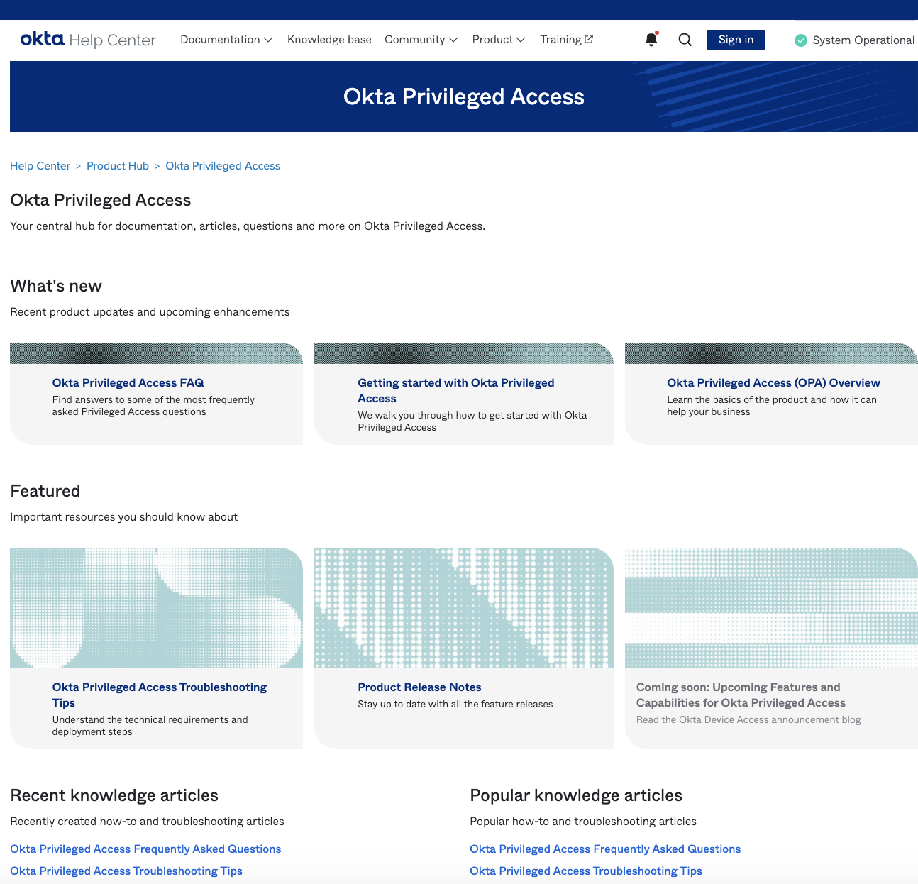Click the 'What's new' heading

(56, 286)
